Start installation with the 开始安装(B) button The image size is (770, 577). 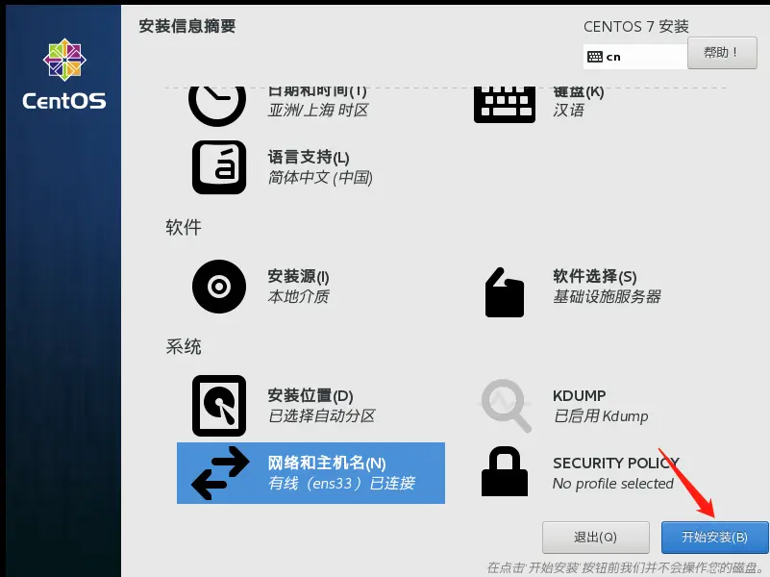(x=715, y=537)
